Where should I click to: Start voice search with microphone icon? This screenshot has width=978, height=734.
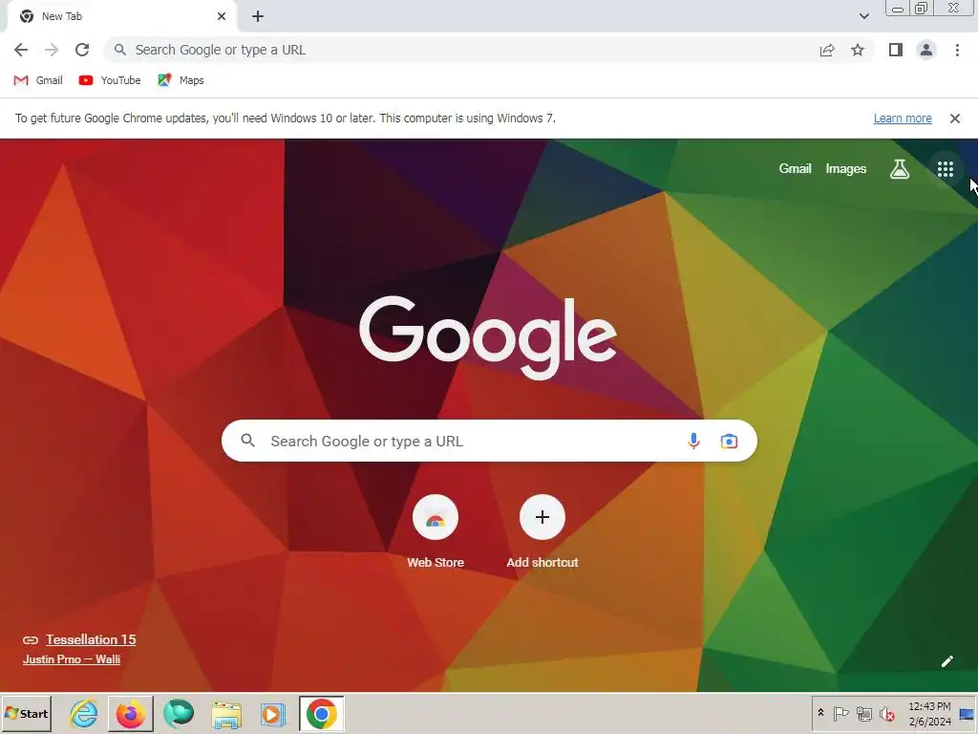[693, 442]
